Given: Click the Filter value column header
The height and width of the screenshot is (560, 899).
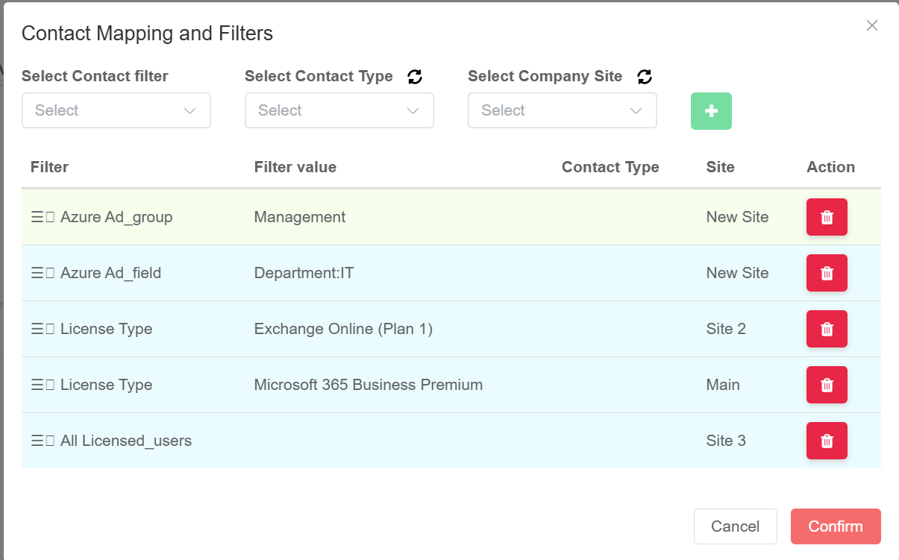Looking at the screenshot, I should pyautogui.click(x=295, y=167).
